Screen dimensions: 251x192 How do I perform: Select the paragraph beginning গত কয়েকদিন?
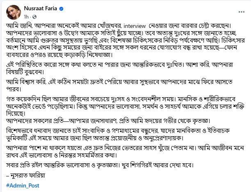point(125,107)
